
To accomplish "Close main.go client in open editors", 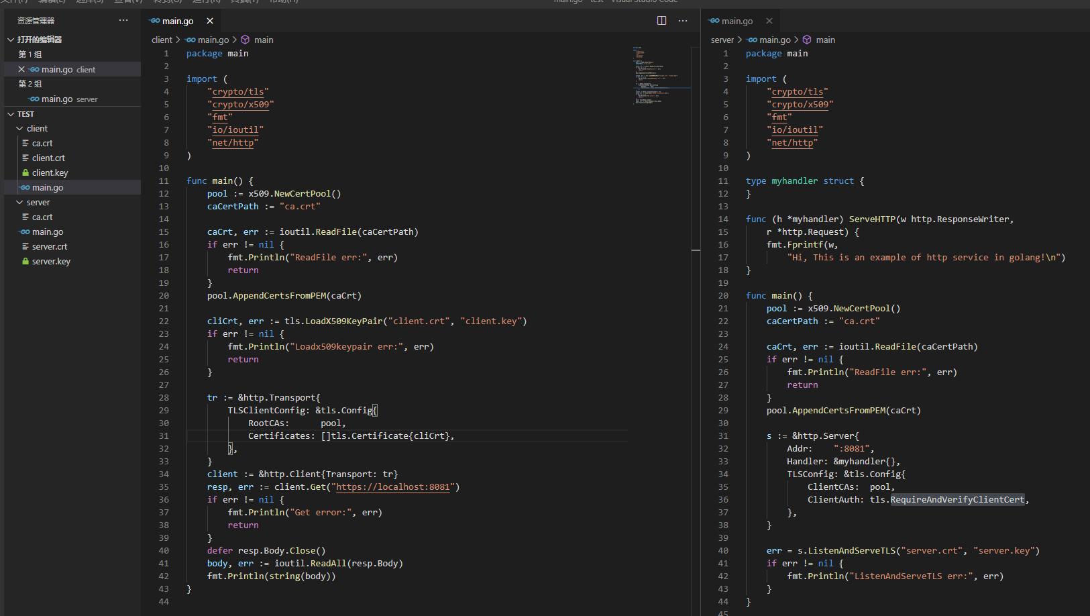I will pos(21,69).
